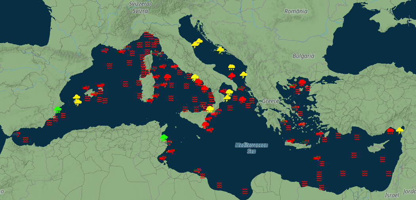Click the Mediterranean Sea map label
The width and height of the screenshot is (416, 200).
point(252,148)
